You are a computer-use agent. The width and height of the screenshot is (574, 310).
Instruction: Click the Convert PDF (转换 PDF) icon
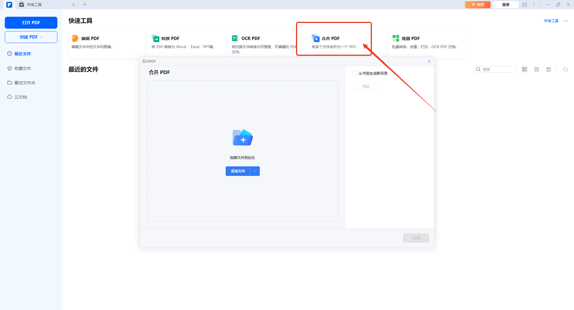point(155,38)
